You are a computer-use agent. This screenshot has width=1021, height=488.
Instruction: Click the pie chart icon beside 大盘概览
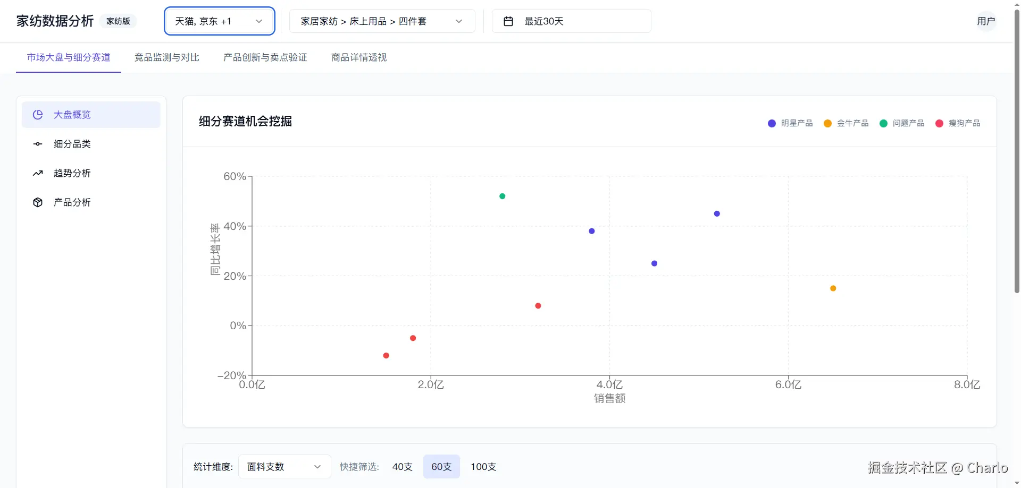pyautogui.click(x=38, y=115)
